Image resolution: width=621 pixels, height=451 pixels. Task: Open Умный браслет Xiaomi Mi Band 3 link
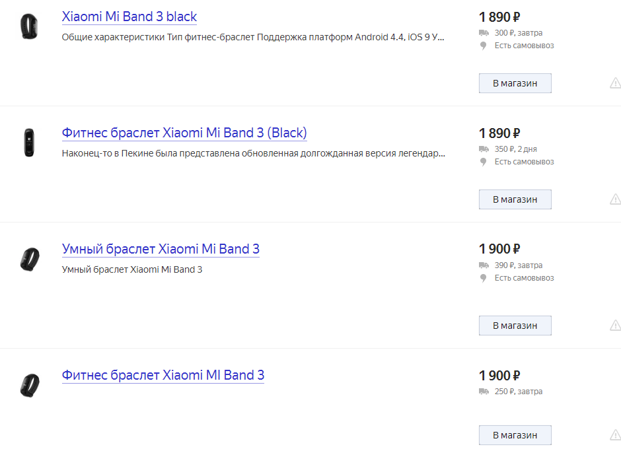[161, 249]
